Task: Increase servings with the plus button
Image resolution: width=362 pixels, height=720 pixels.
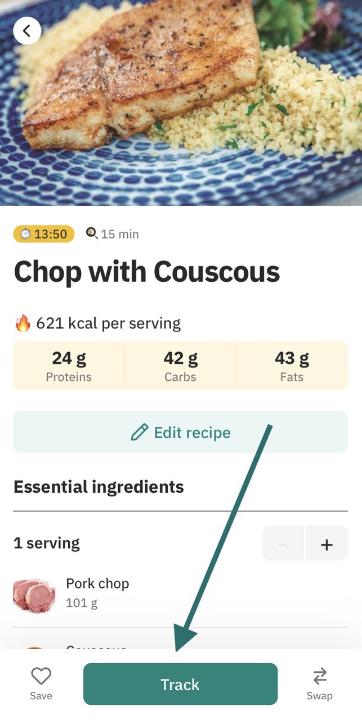Action: (327, 543)
